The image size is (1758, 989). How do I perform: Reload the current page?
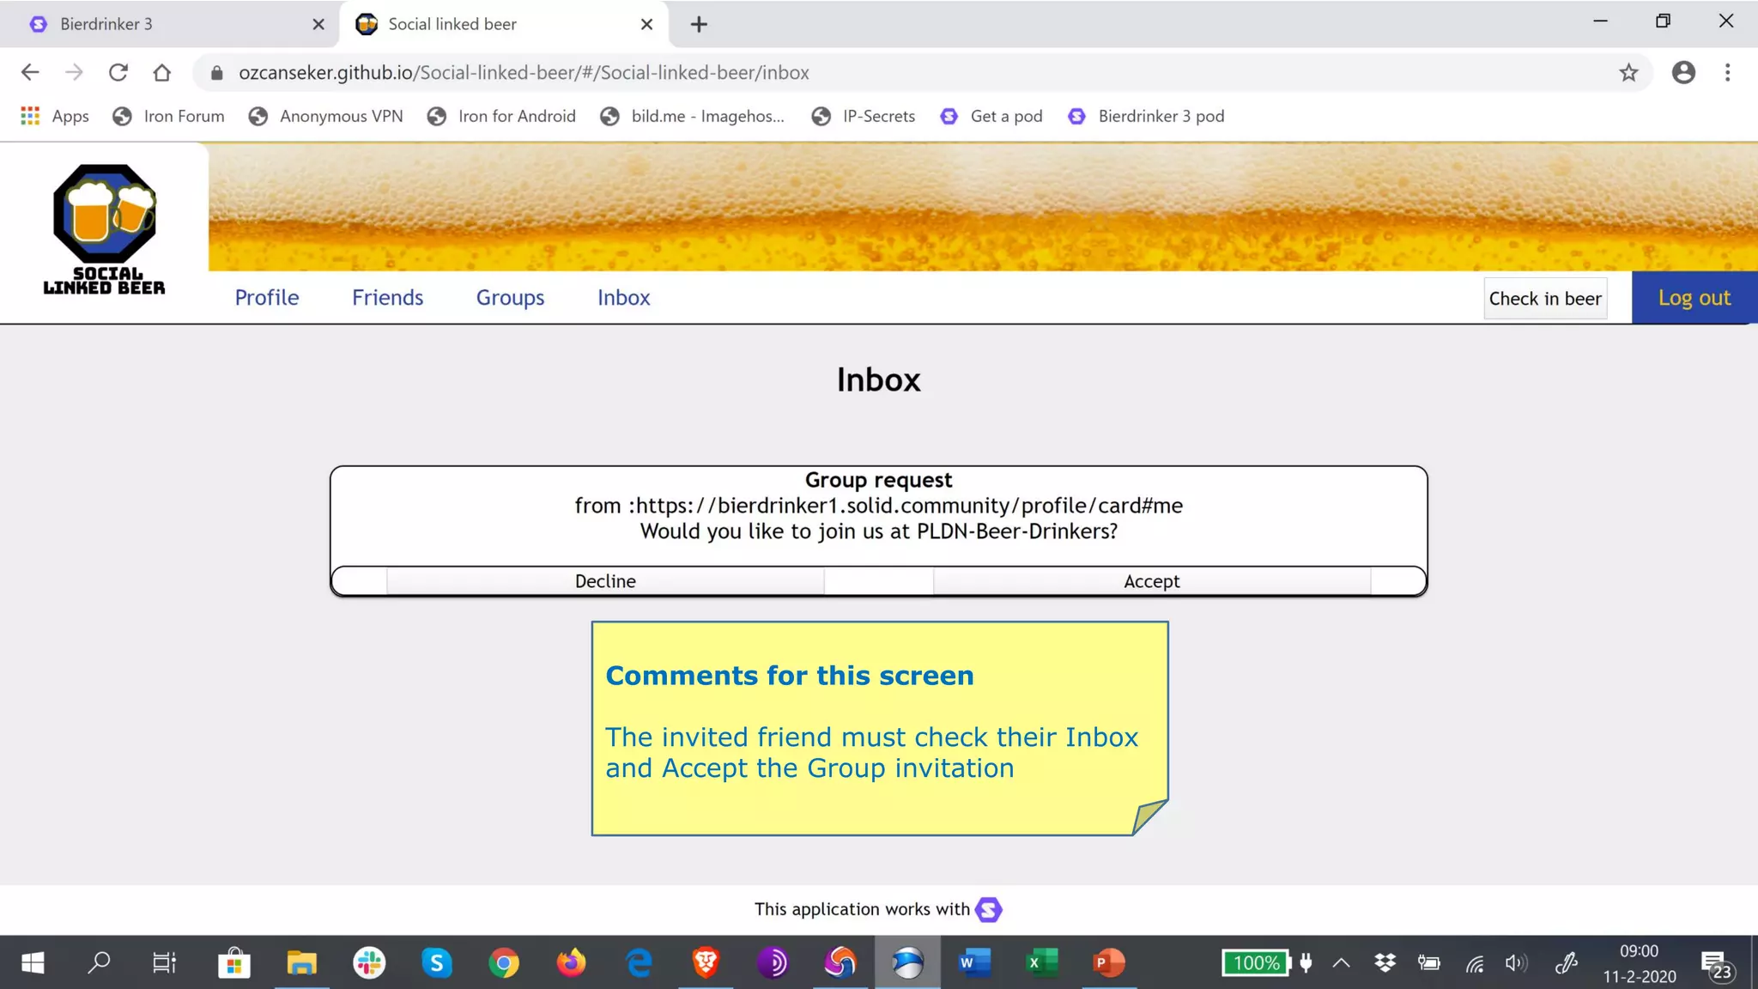point(118,73)
